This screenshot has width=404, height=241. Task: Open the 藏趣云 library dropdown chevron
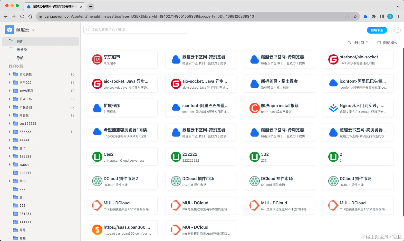pos(33,30)
